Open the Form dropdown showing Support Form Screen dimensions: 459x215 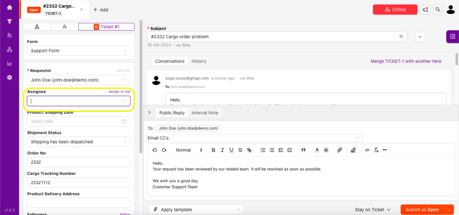78,51
